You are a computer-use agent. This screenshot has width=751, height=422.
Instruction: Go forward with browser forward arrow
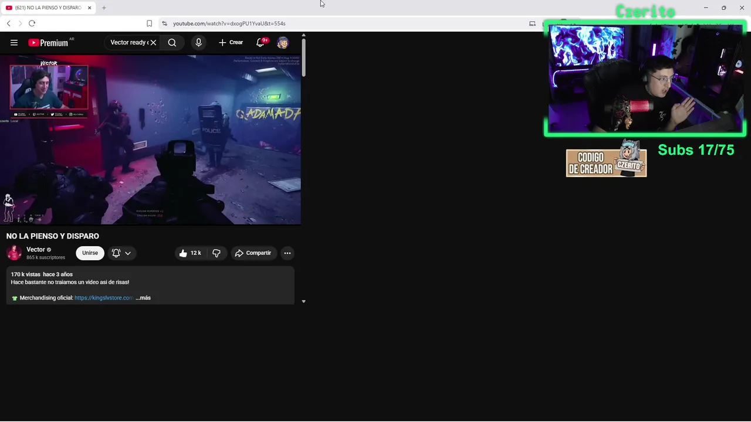tap(20, 23)
